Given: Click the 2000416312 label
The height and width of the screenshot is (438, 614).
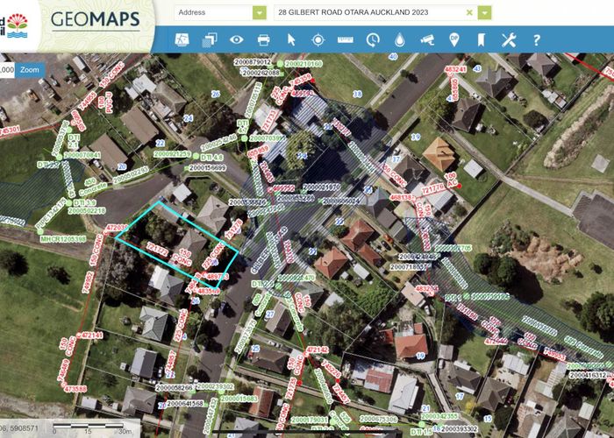Looking at the screenshot, I should coord(588,376).
